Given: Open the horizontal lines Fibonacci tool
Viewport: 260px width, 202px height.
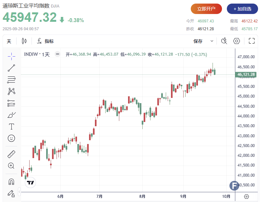Looking at the screenshot, I should pyautogui.click(x=11, y=80).
